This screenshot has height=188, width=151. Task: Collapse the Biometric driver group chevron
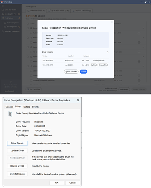click(x=143, y=28)
